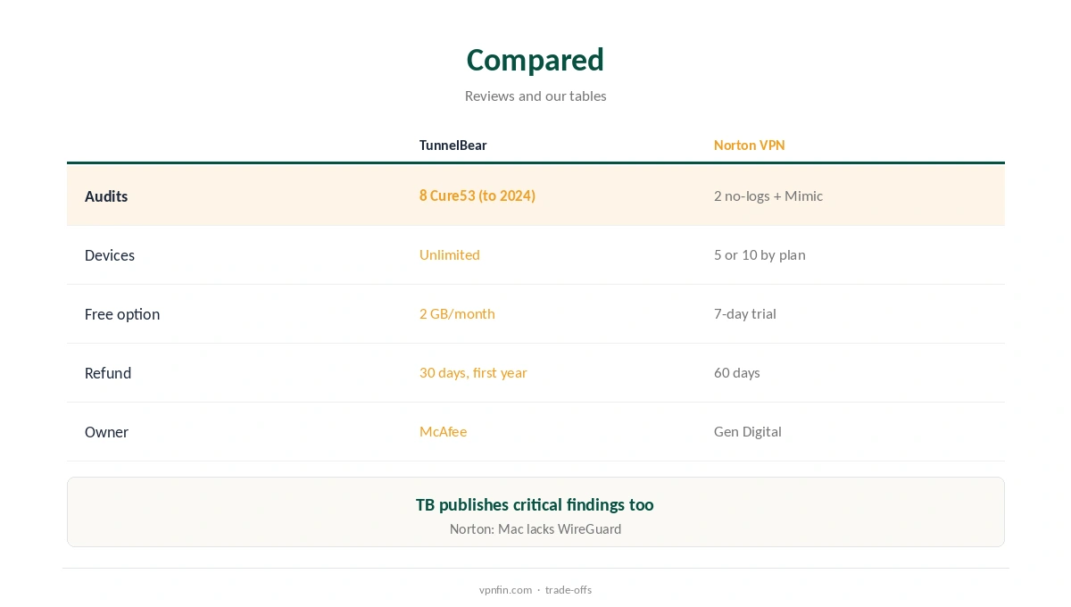This screenshot has width=1071, height=607.
Task: Click the "Unlimited" devices cell
Action: point(450,254)
